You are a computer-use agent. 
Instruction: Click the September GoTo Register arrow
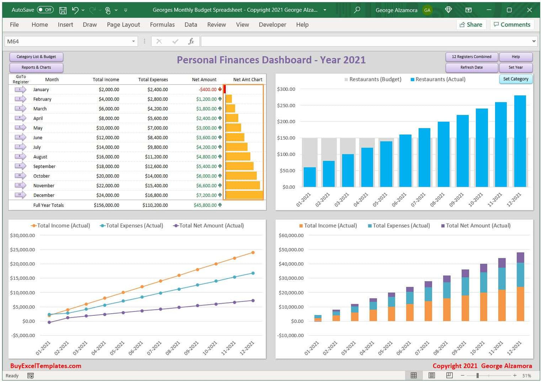coord(20,166)
